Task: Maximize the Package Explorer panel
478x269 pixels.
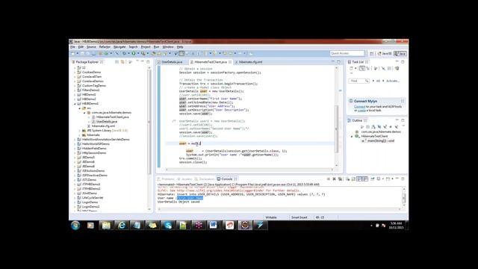Action: click(148, 62)
